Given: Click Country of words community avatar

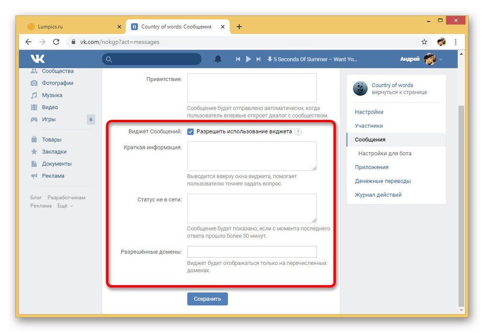Looking at the screenshot, I should (360, 88).
